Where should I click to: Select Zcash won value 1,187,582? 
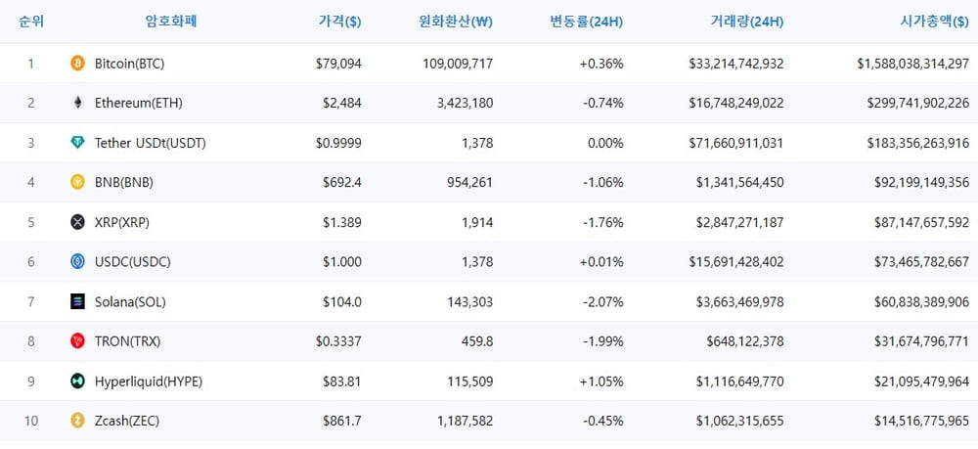466,421
